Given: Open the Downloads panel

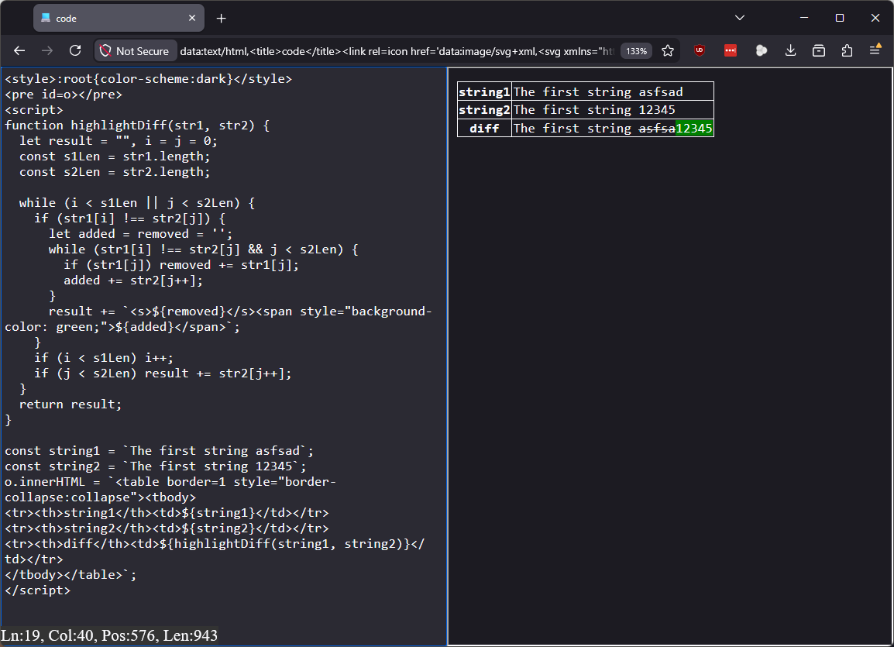Looking at the screenshot, I should (790, 50).
